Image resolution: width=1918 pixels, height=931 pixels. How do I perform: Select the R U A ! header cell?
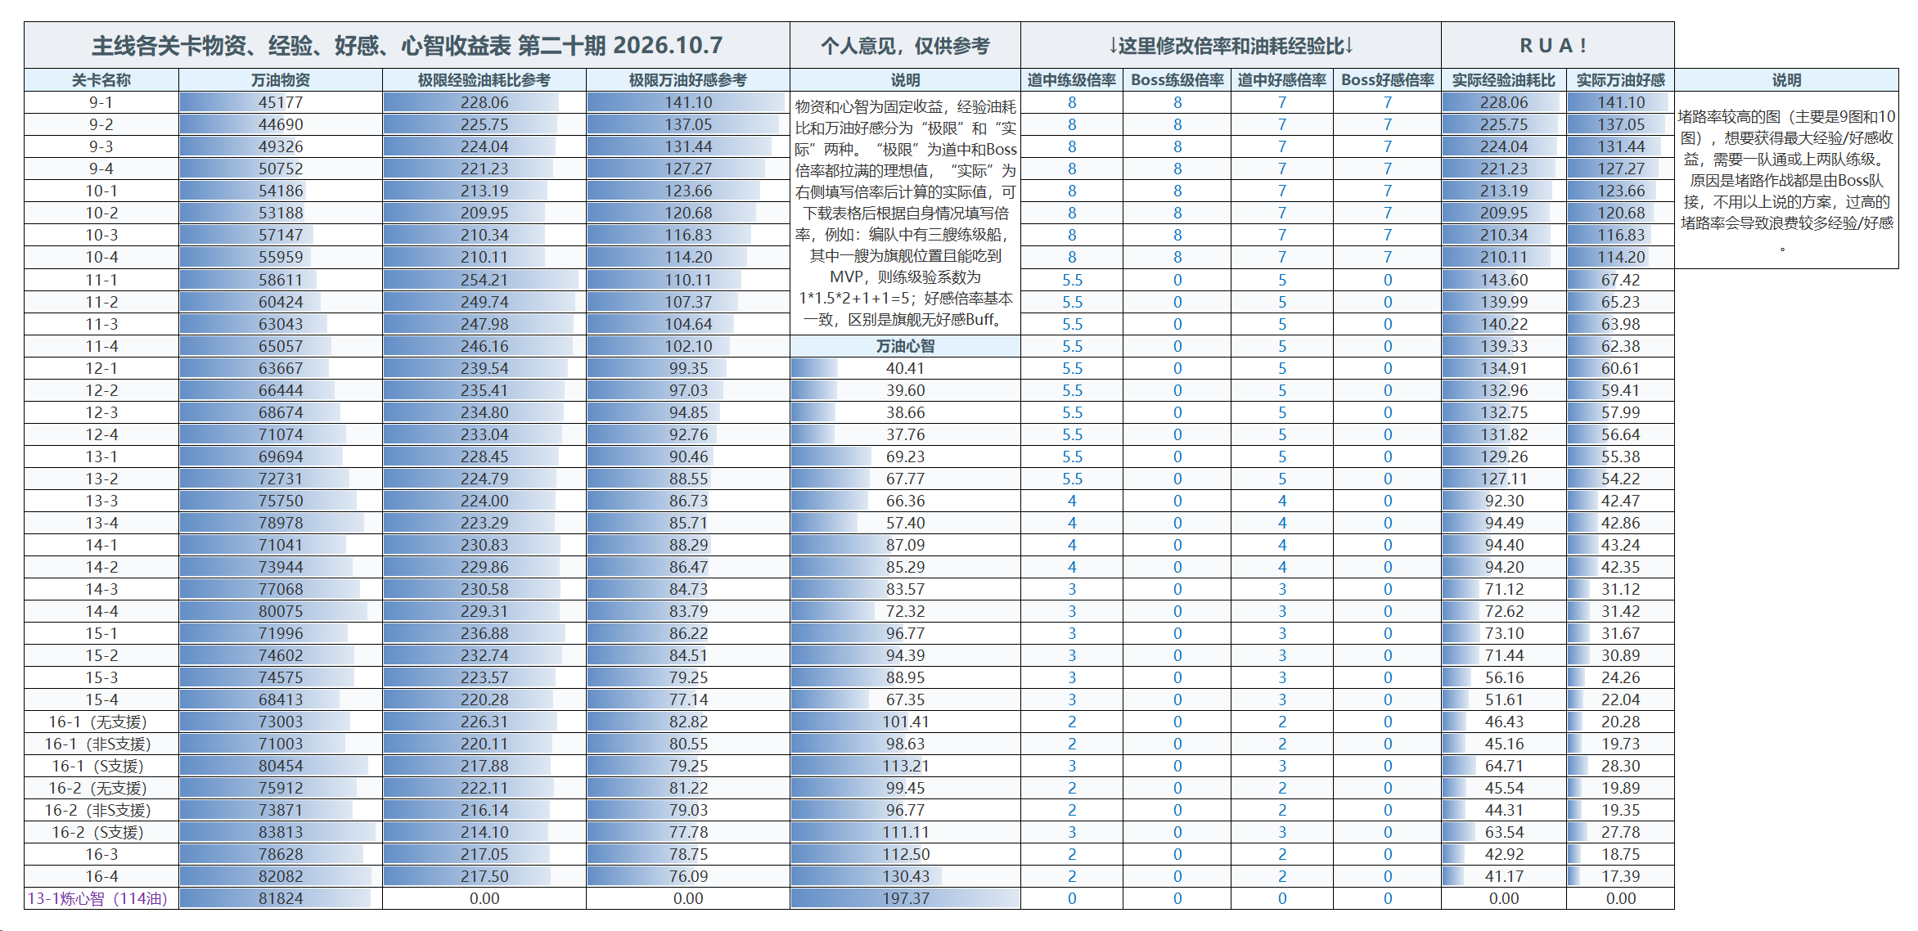[1558, 45]
